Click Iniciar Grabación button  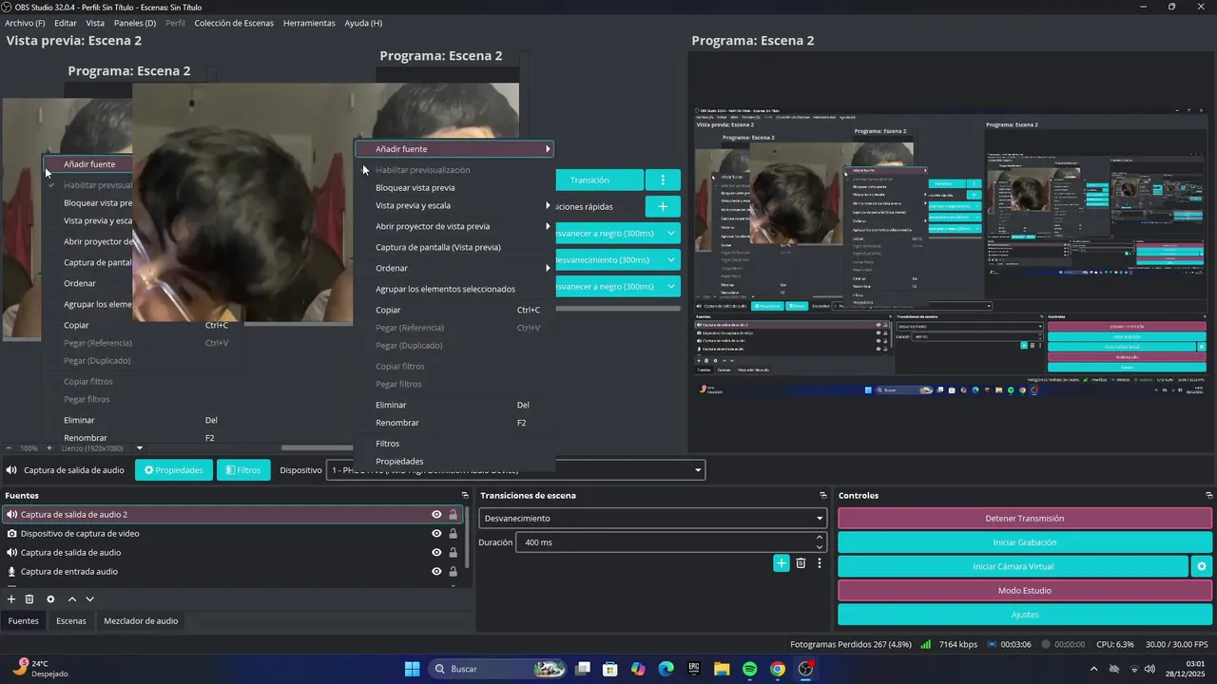point(1025,542)
